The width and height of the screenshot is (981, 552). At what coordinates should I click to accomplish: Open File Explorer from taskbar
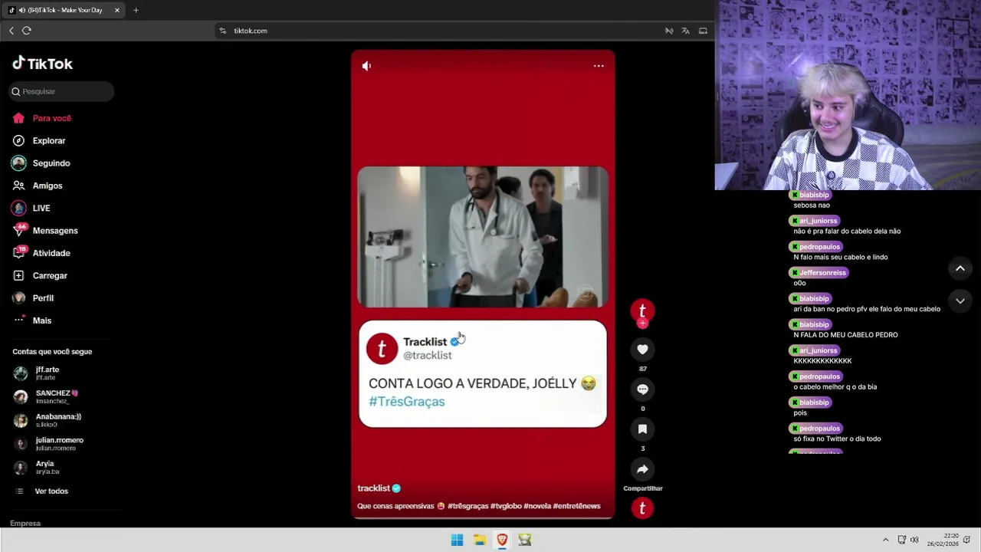click(480, 540)
